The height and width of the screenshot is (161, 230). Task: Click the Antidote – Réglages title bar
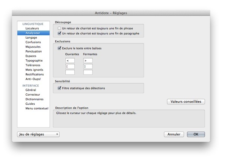point(111,13)
